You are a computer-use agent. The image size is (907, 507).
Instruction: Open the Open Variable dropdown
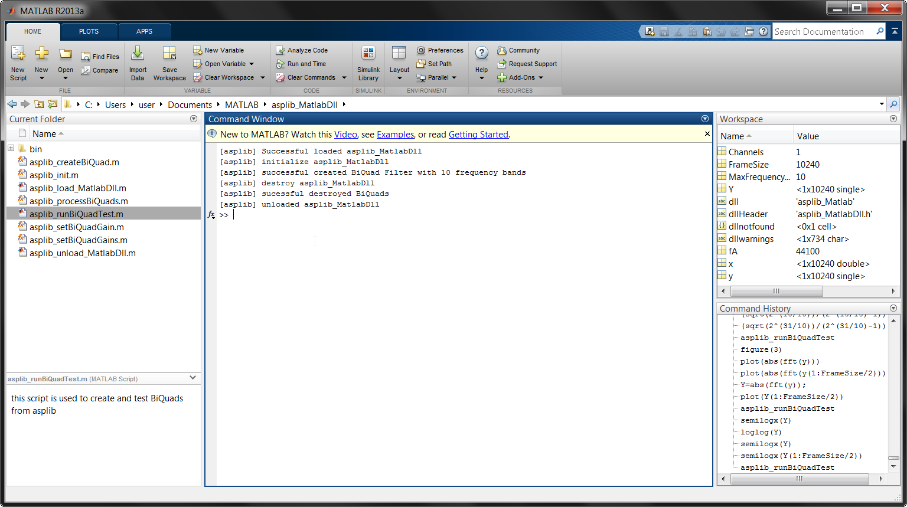point(252,64)
